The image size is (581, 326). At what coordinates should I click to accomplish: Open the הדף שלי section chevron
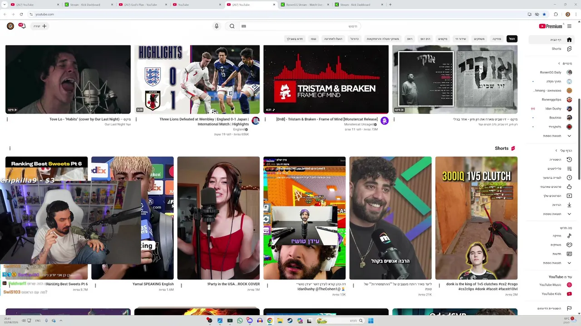click(556, 151)
